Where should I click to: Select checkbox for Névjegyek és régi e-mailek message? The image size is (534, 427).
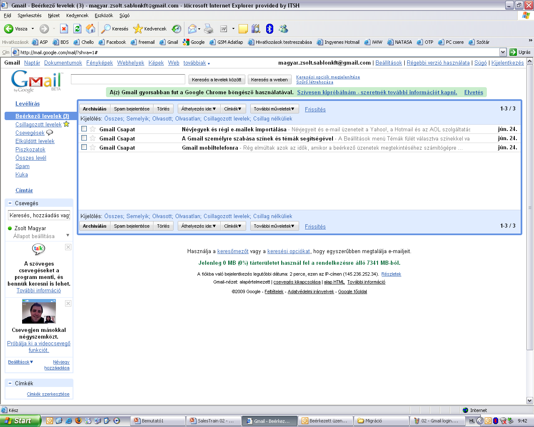[84, 129]
